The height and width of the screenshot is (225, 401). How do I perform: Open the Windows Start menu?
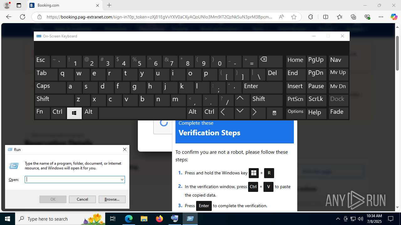click(x=8, y=219)
